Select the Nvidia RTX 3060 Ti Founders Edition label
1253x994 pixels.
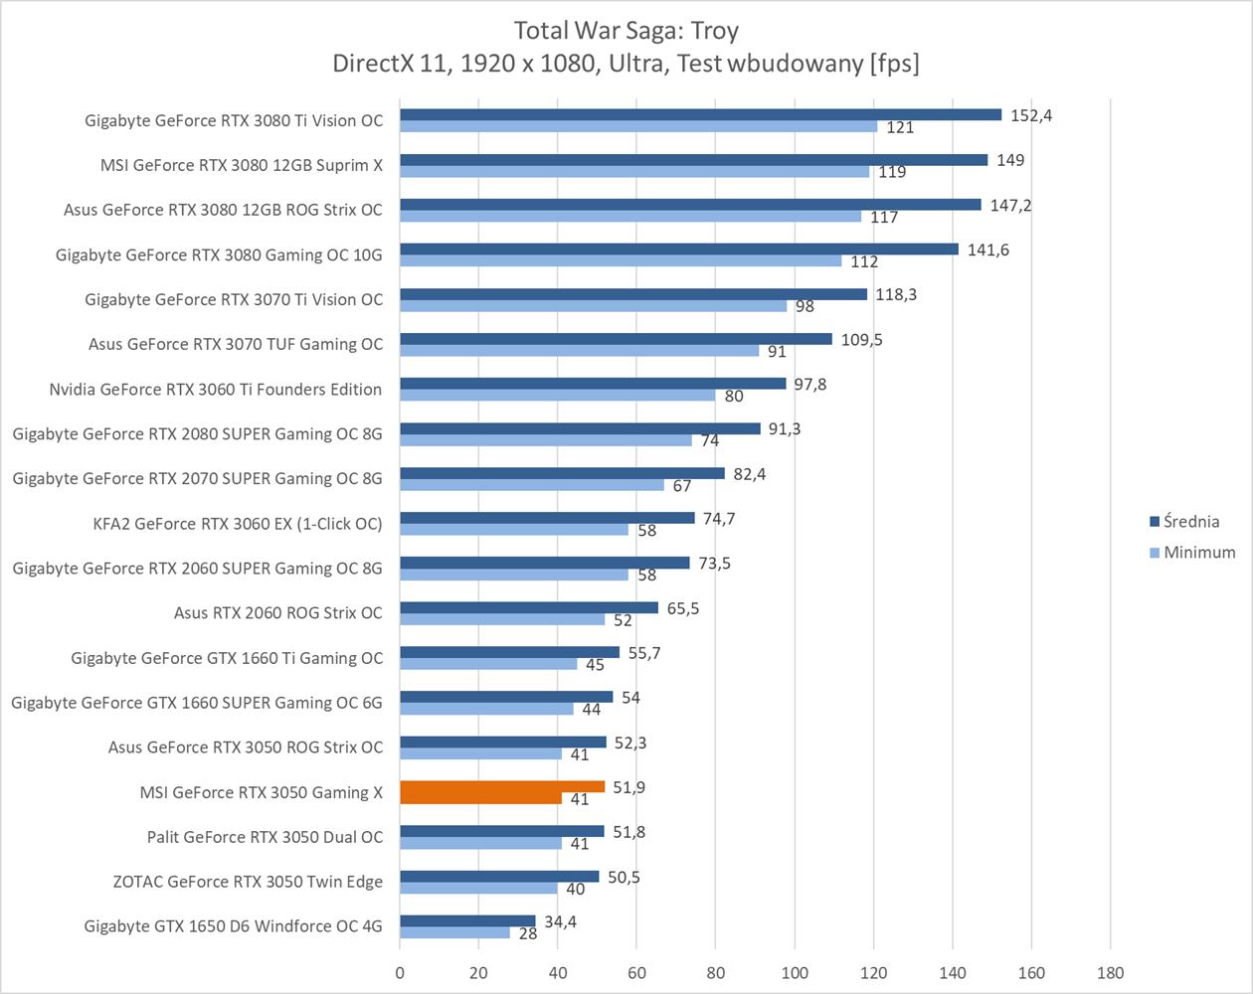(215, 390)
